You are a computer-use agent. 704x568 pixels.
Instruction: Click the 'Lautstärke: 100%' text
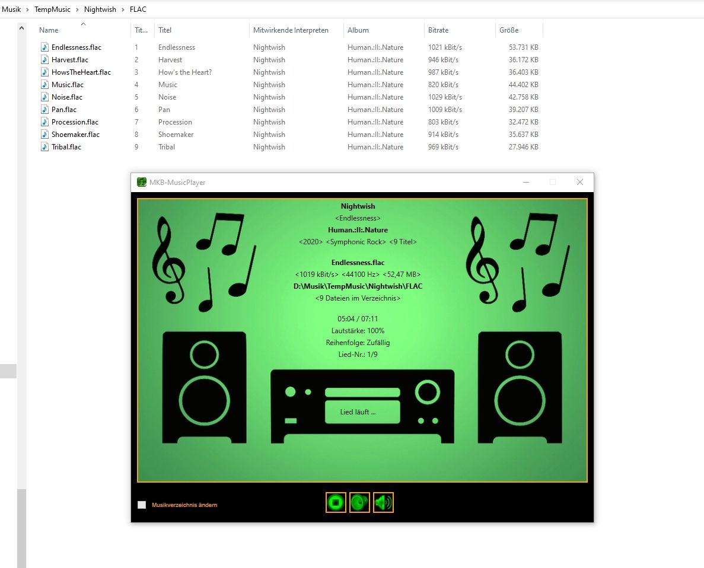(x=358, y=330)
